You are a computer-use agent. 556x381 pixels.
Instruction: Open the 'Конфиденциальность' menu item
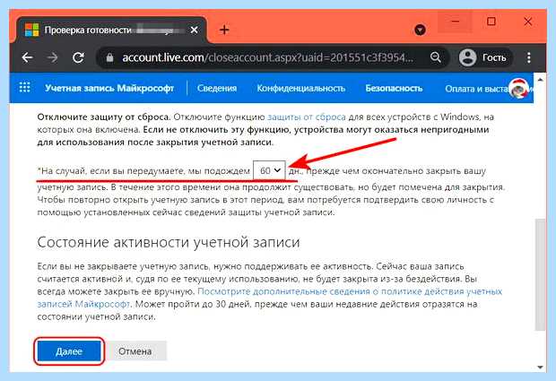[300, 88]
